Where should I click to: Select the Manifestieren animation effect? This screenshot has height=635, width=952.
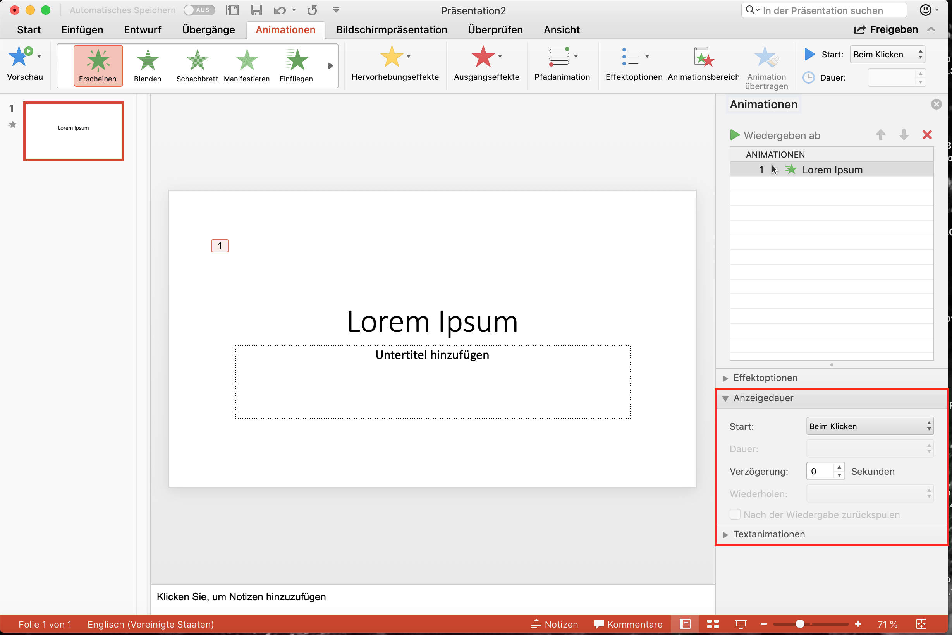(246, 65)
